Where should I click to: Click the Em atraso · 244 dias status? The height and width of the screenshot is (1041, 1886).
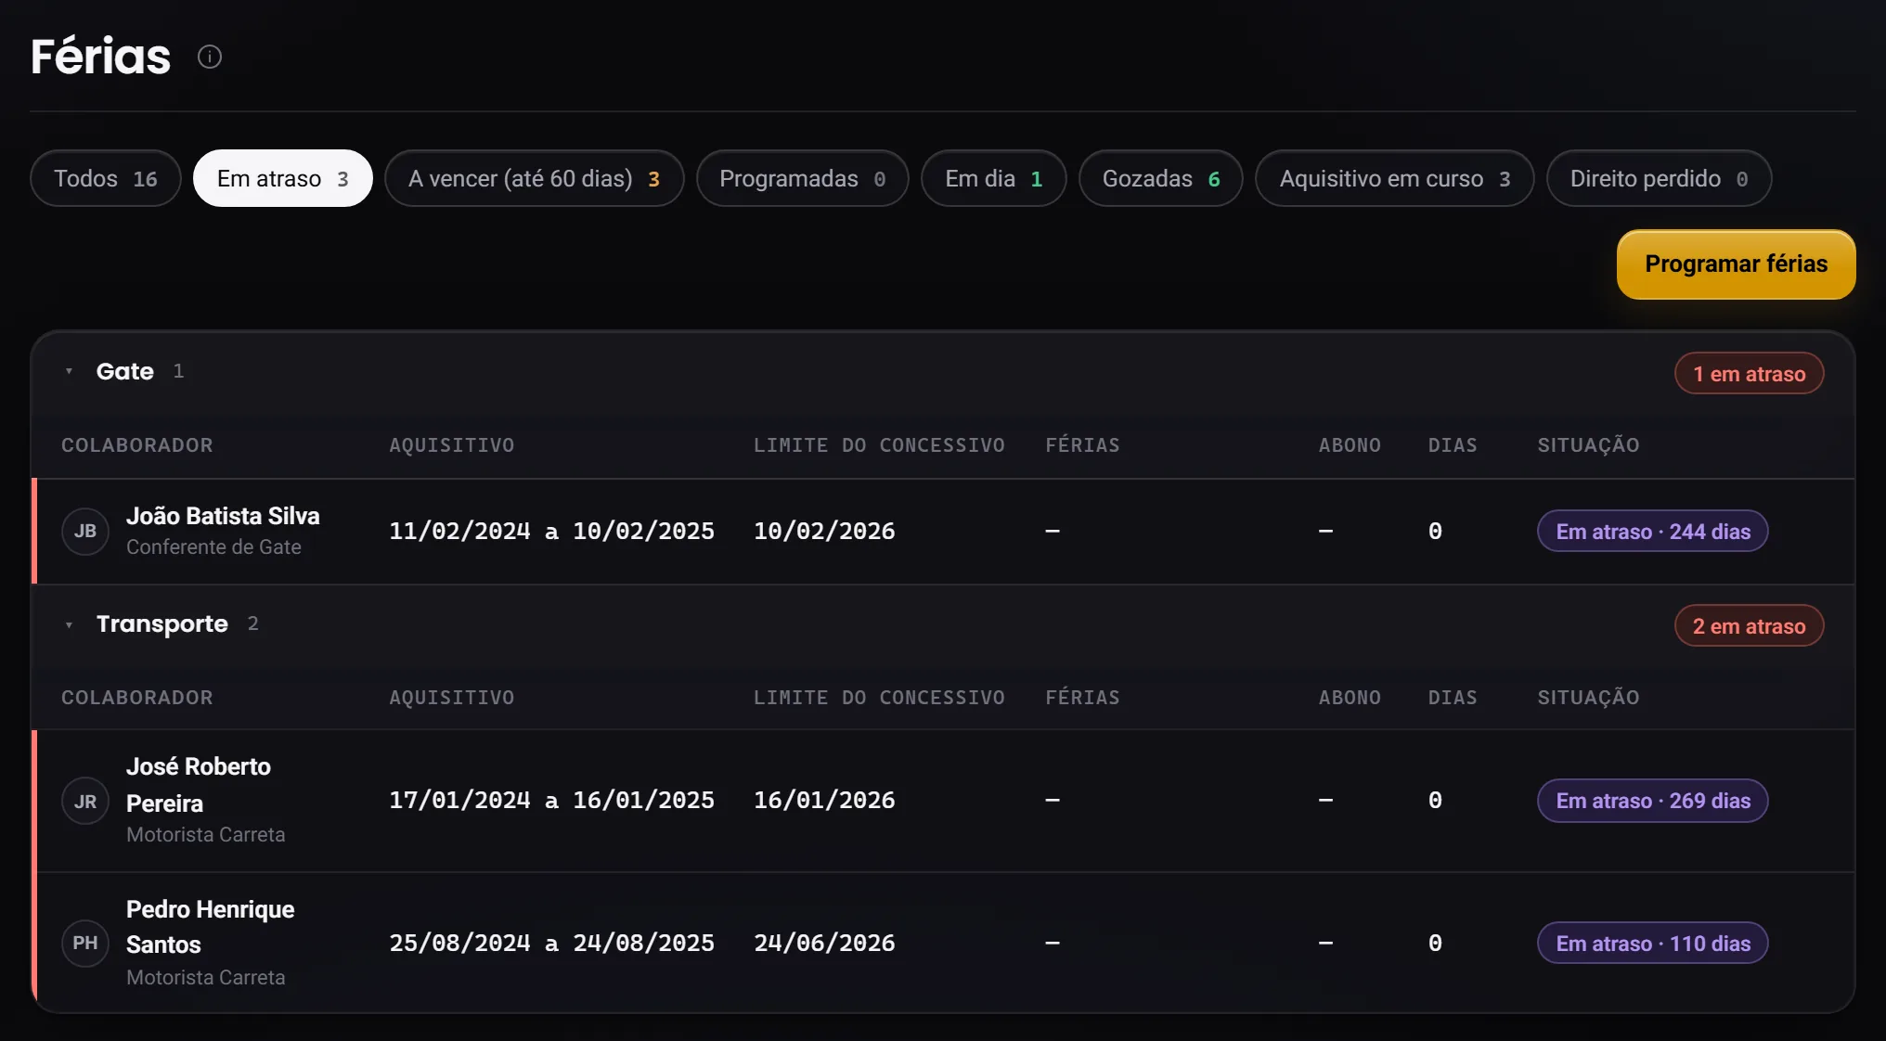[x=1653, y=532]
